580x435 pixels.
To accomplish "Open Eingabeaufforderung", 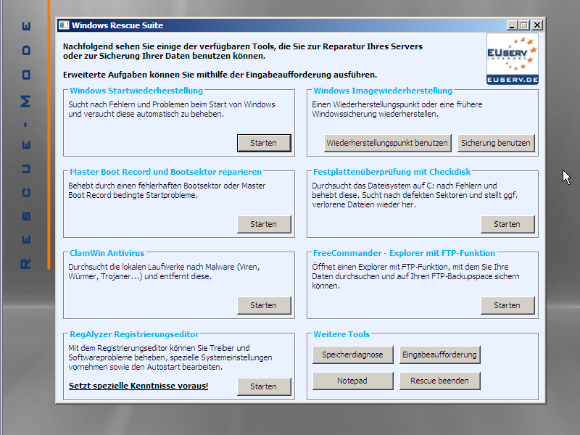I will pyautogui.click(x=439, y=355).
